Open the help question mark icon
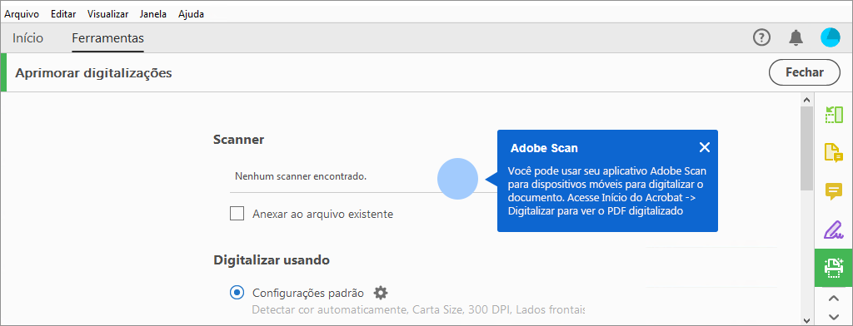 coord(761,37)
